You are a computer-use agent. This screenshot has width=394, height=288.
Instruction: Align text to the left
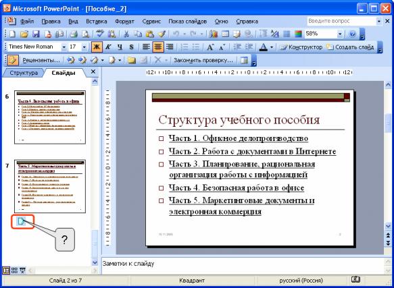[146, 47]
